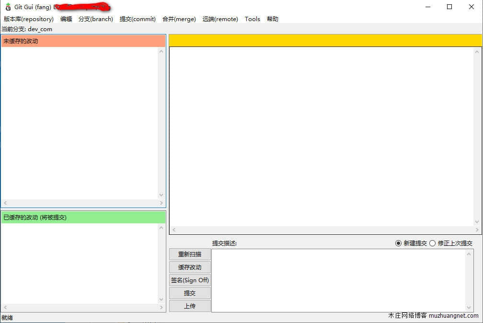This screenshot has width=483, height=323.
Task: Click the yellow diff header bar
Action: click(325, 41)
